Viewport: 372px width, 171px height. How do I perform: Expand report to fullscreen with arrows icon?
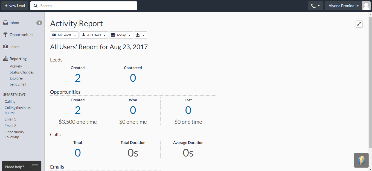tap(359, 24)
